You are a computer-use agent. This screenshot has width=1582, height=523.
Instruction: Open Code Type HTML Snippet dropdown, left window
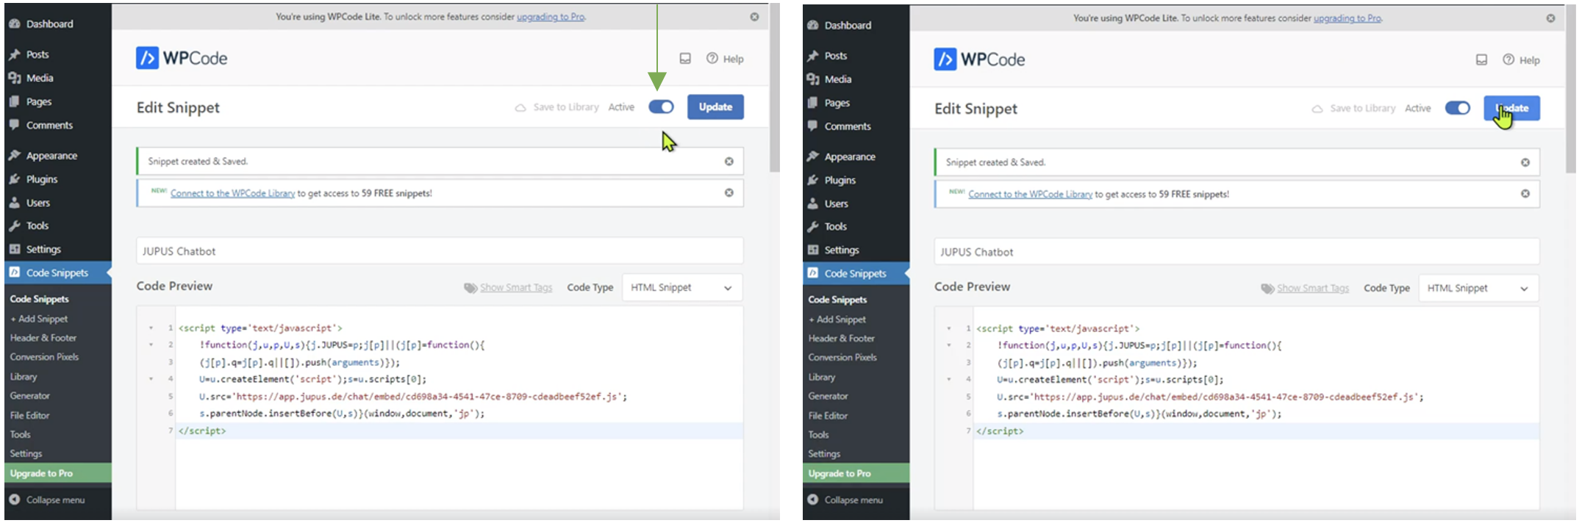(682, 287)
